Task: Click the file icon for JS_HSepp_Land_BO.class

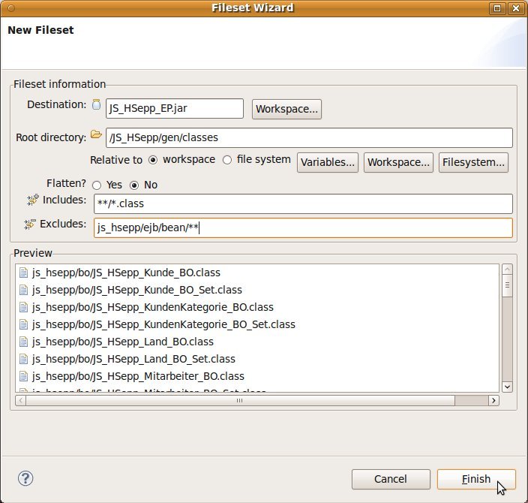Action: pyautogui.click(x=23, y=342)
